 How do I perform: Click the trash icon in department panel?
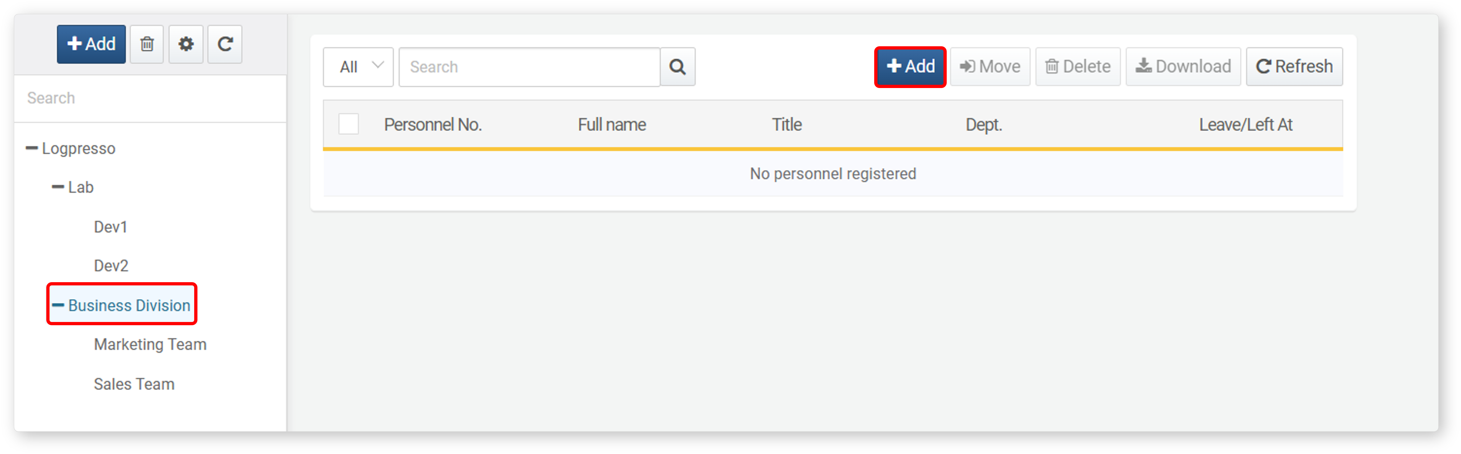[x=147, y=44]
